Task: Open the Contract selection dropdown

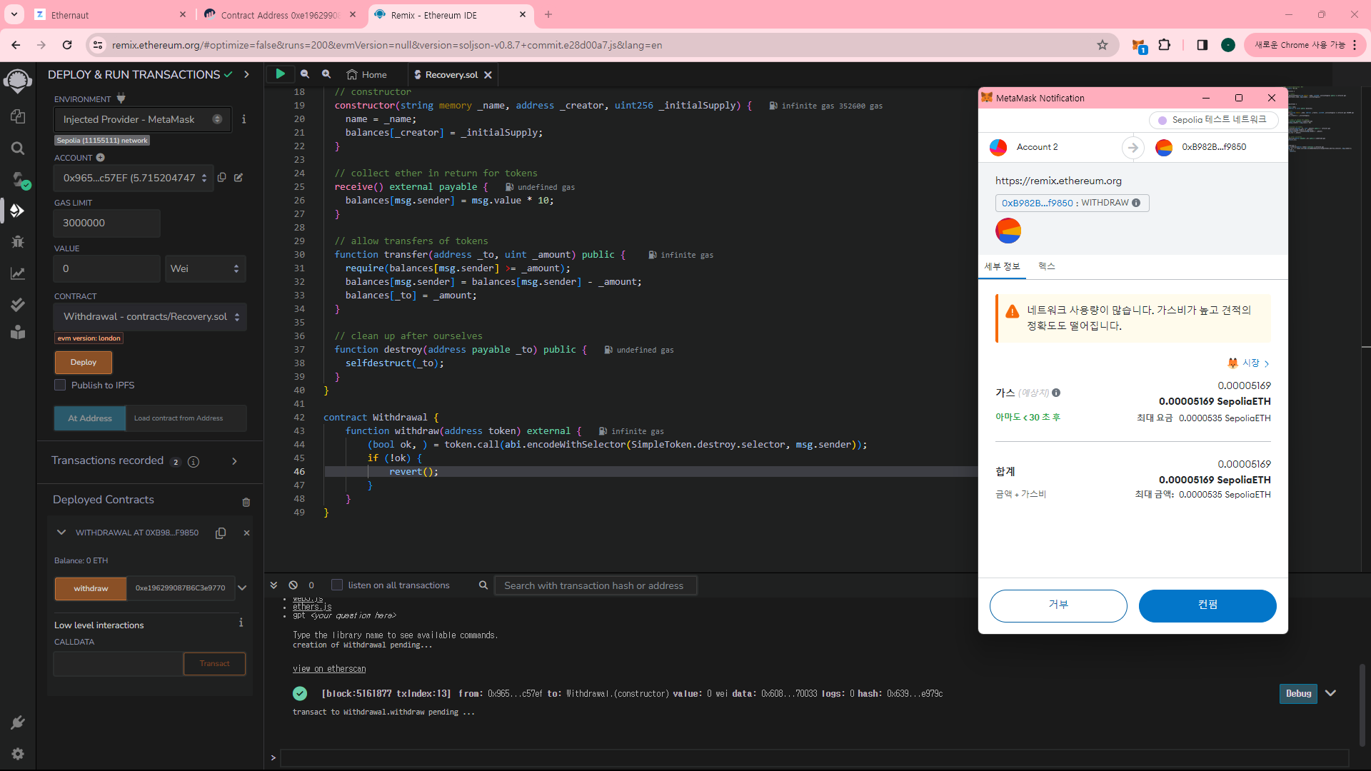Action: [x=150, y=316]
